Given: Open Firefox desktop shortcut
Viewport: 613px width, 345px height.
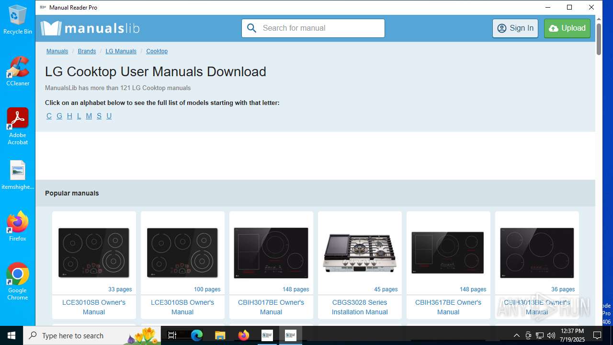Looking at the screenshot, I should click(18, 226).
